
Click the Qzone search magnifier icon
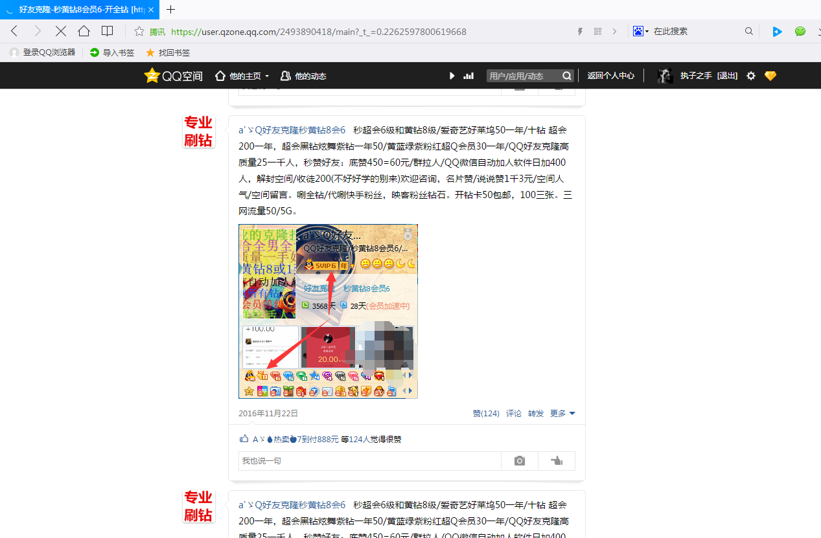(x=567, y=76)
